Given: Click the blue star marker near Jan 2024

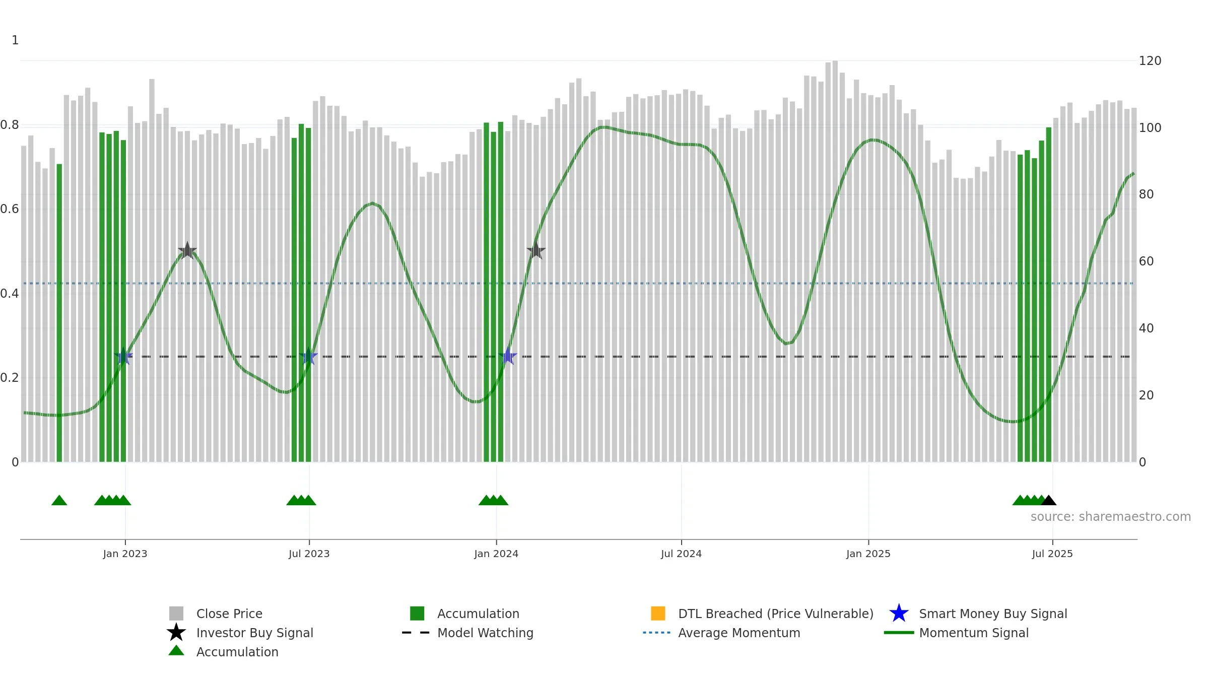Looking at the screenshot, I should (x=508, y=356).
